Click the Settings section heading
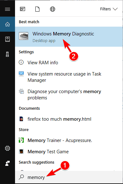 [x=26, y=52]
